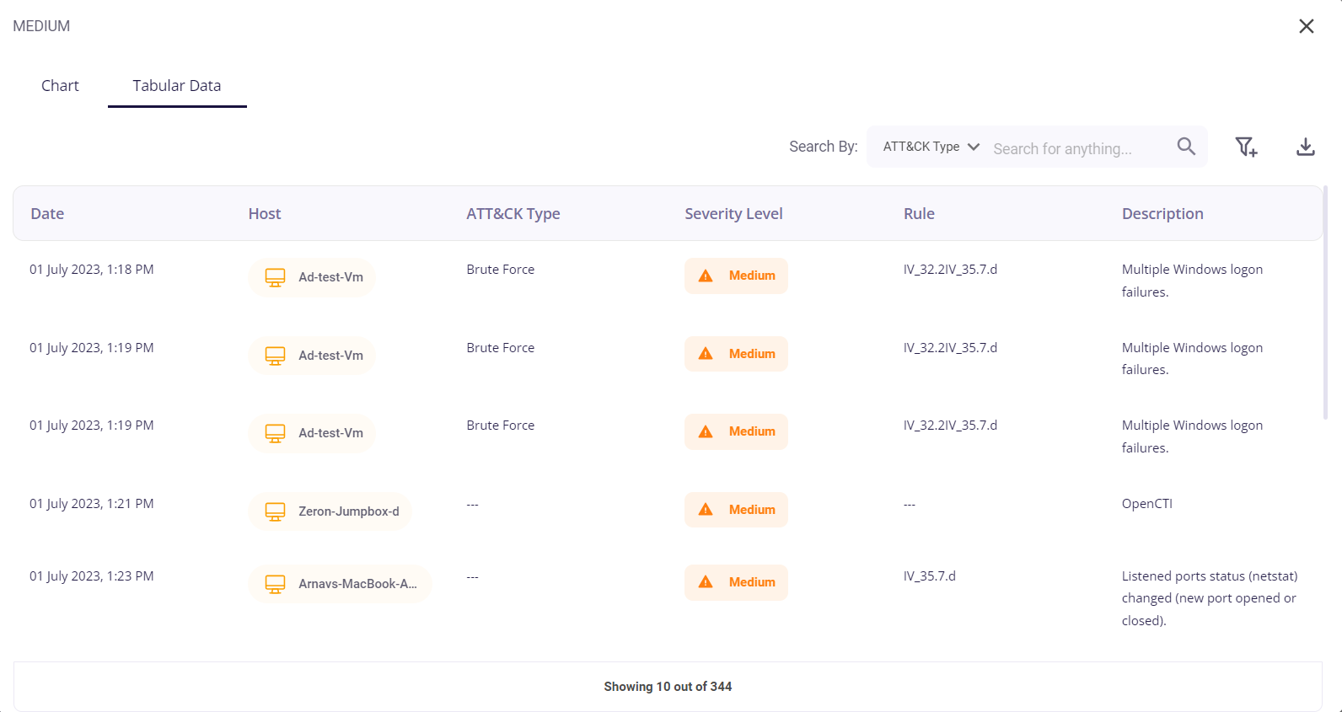Click the Rule column header

click(x=919, y=214)
